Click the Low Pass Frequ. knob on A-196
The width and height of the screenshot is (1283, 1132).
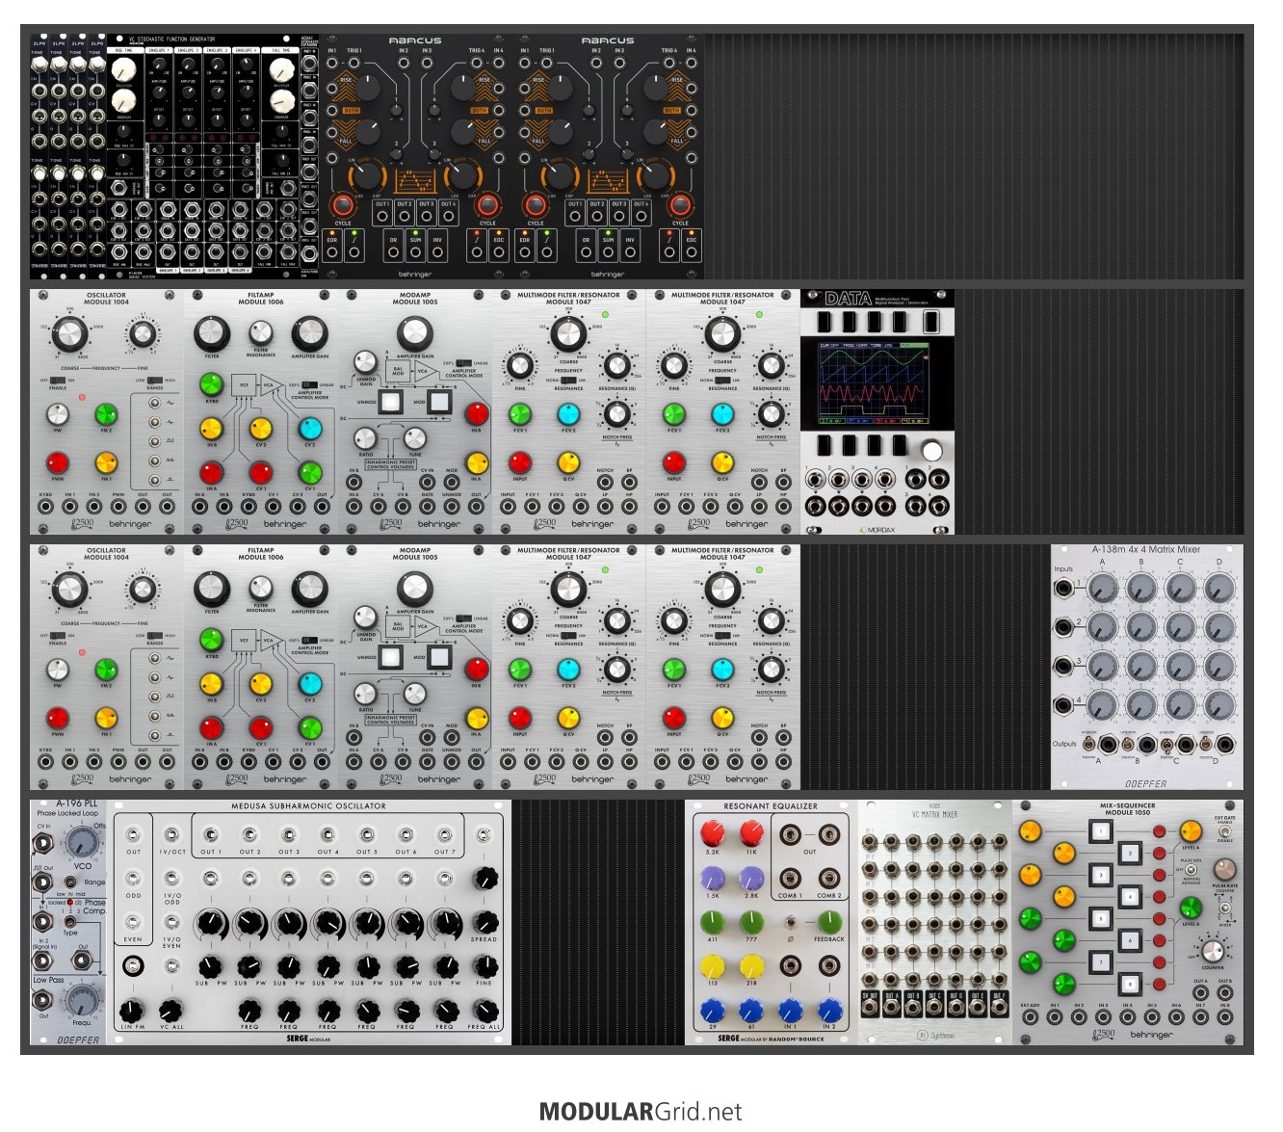[84, 999]
